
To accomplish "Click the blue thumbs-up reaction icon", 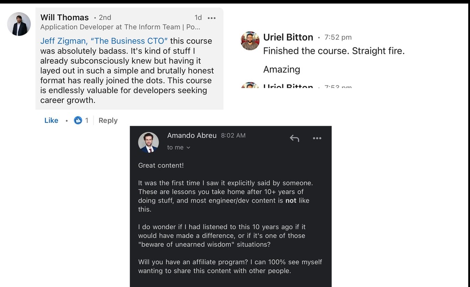I will pos(78,120).
